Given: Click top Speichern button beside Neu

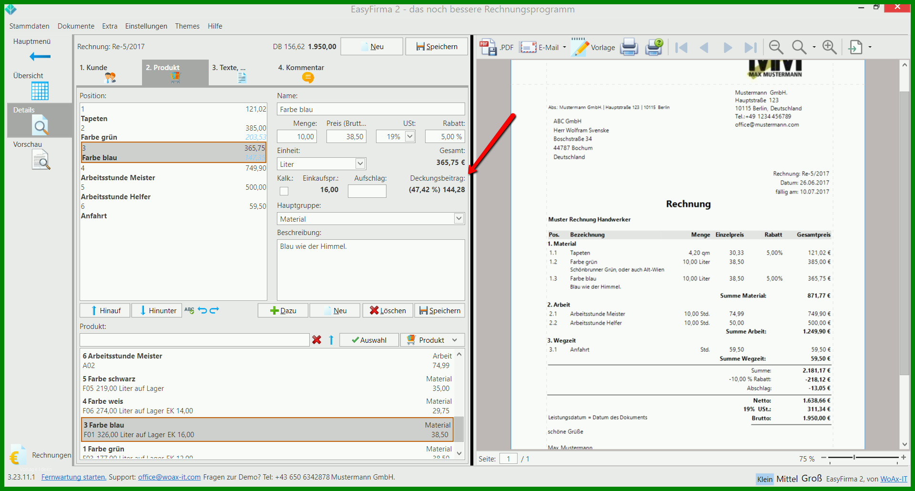Looking at the screenshot, I should (x=437, y=46).
